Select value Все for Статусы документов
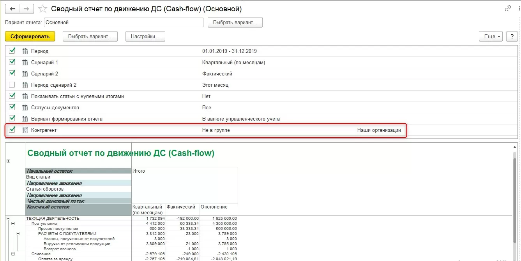 [x=207, y=107]
